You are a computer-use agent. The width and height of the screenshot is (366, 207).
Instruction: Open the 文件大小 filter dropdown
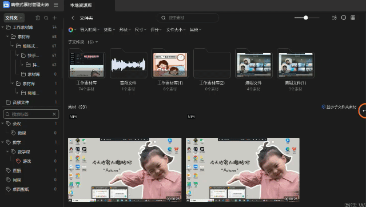[176, 30]
